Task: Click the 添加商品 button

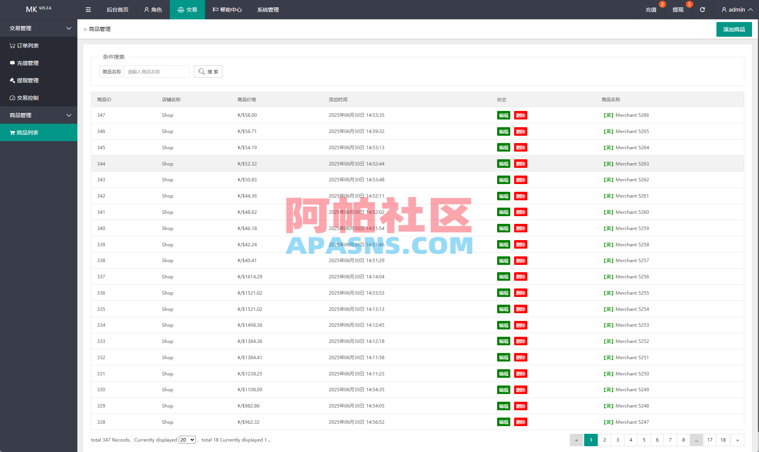Action: [x=734, y=29]
